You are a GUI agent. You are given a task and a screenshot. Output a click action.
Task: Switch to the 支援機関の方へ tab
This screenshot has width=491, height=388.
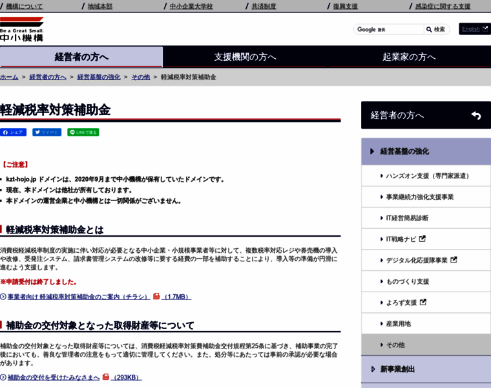pos(245,57)
